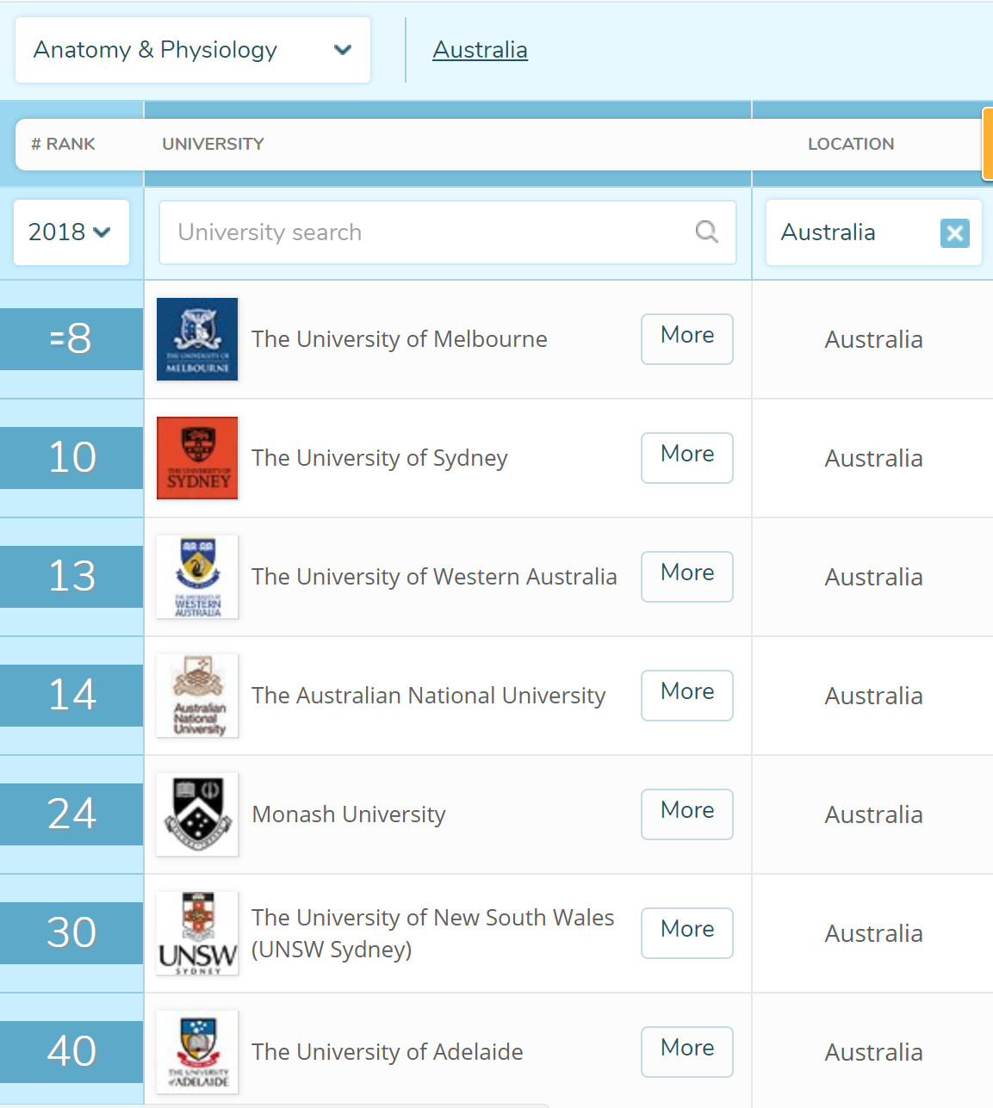The width and height of the screenshot is (993, 1108).
Task: Show More for UNSW Sydney
Action: pos(687,933)
